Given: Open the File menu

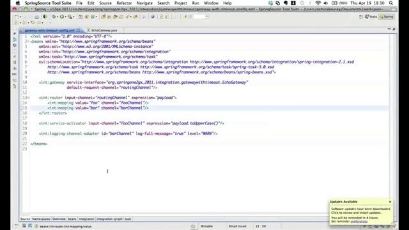Looking at the screenshot, I should (x=79, y=3).
